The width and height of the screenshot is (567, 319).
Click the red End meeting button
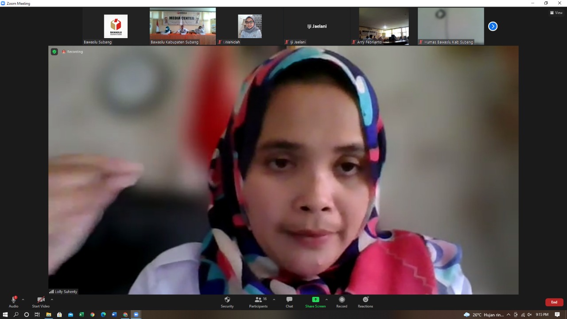(554, 302)
